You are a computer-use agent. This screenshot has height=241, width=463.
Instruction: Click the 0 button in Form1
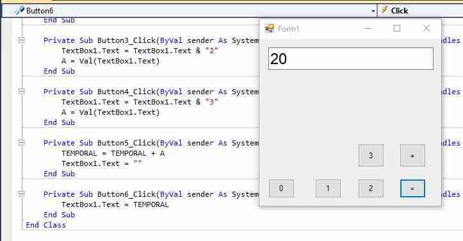pyautogui.click(x=281, y=188)
